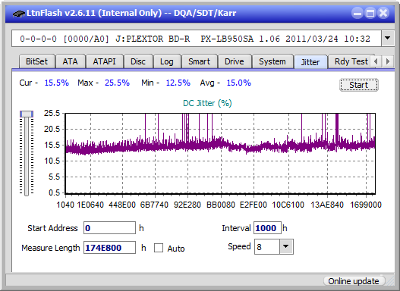
Task: Click the vertical jitter scale slider handle
Action: 27,114
